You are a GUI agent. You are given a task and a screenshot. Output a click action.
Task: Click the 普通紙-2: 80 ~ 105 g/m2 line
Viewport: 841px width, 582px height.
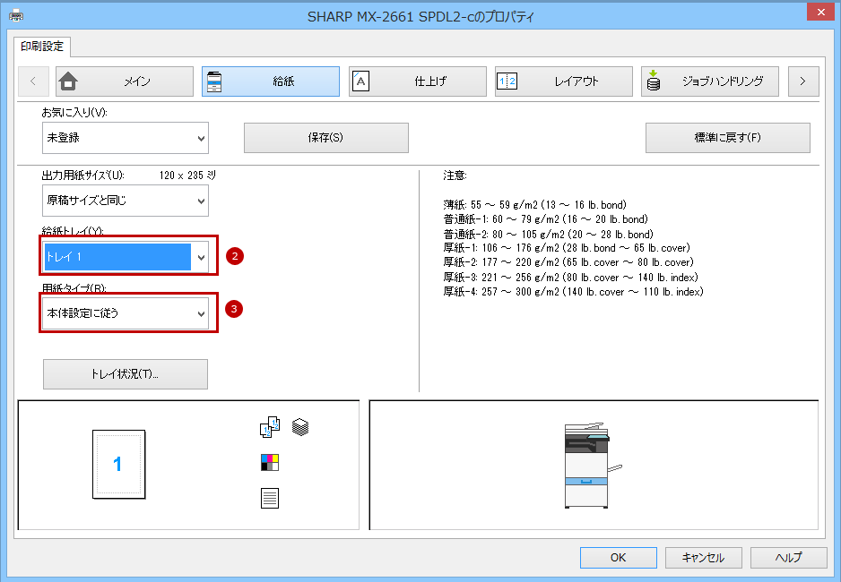[x=548, y=235]
